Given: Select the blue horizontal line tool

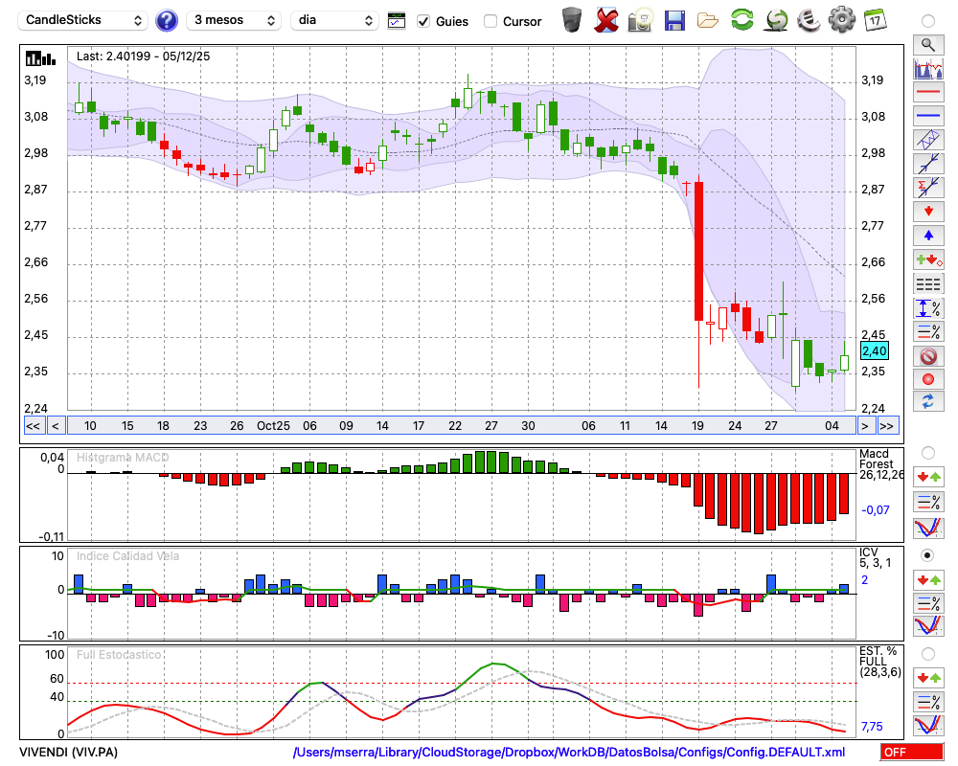Looking at the screenshot, I should point(927,116).
